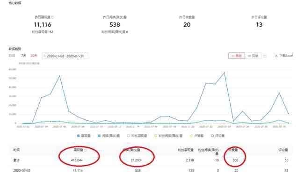This screenshot has height=175, width=304.
Task: Enable 点赞量 legend series
Action: point(196,136)
